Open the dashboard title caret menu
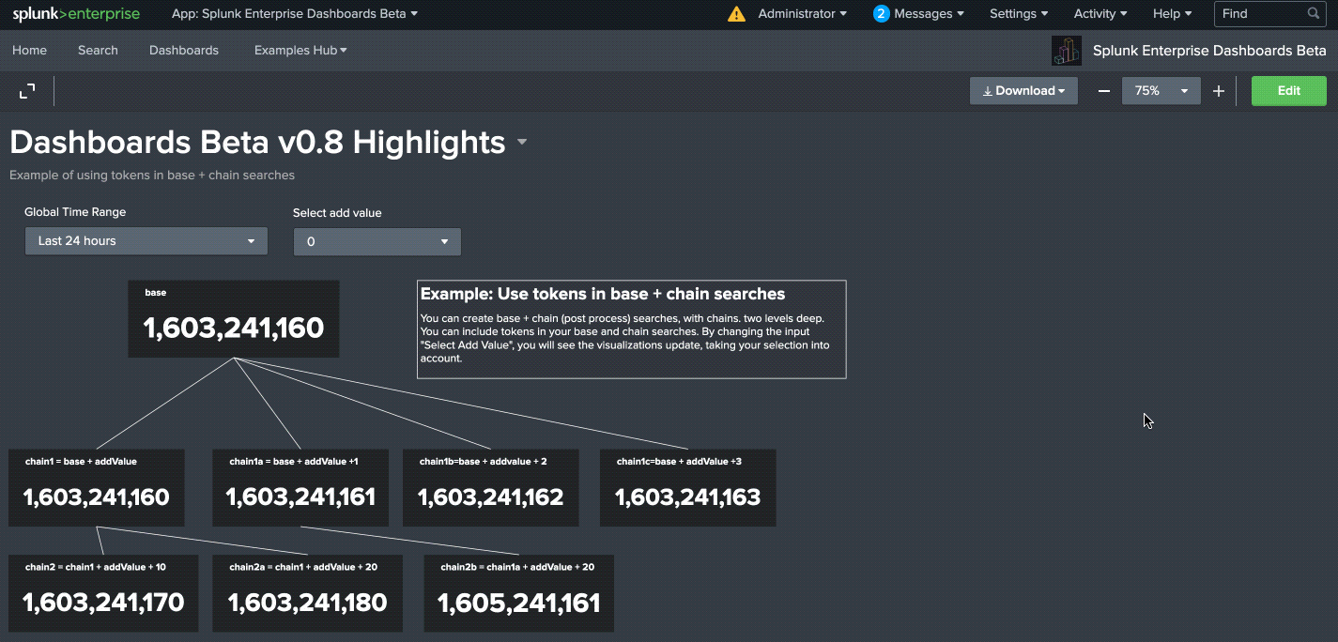The height and width of the screenshot is (642, 1338). 521,142
